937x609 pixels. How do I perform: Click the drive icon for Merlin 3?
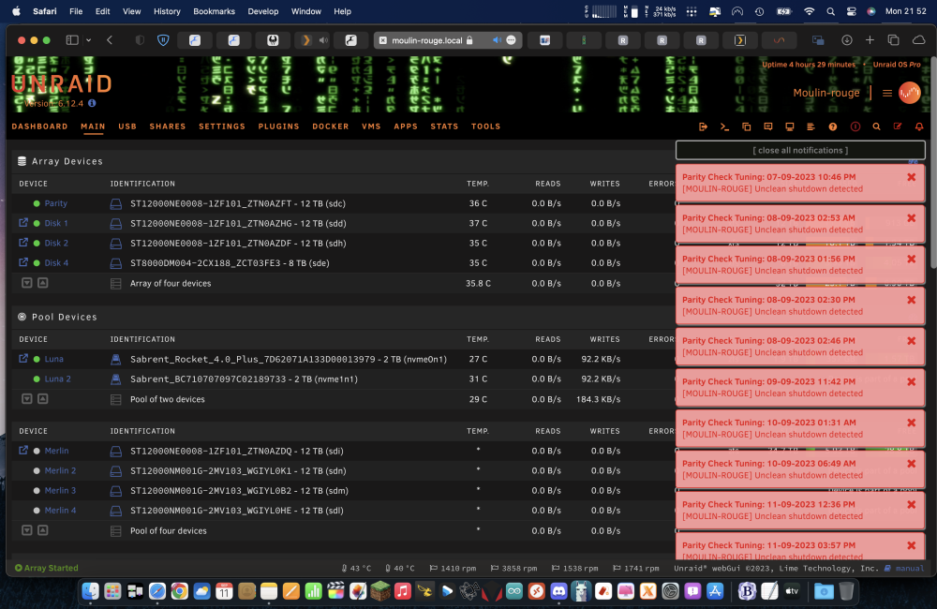coord(116,491)
